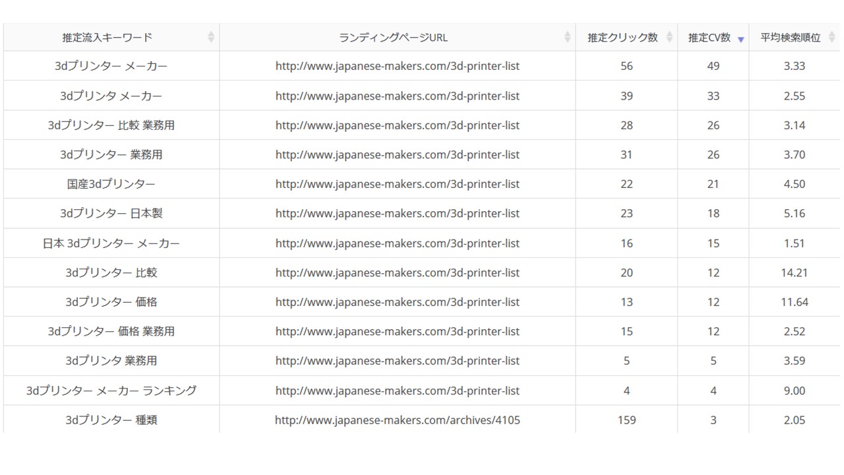Select keyword cell 国産3dプリンター
This screenshot has height=475, width=844.
point(111,184)
